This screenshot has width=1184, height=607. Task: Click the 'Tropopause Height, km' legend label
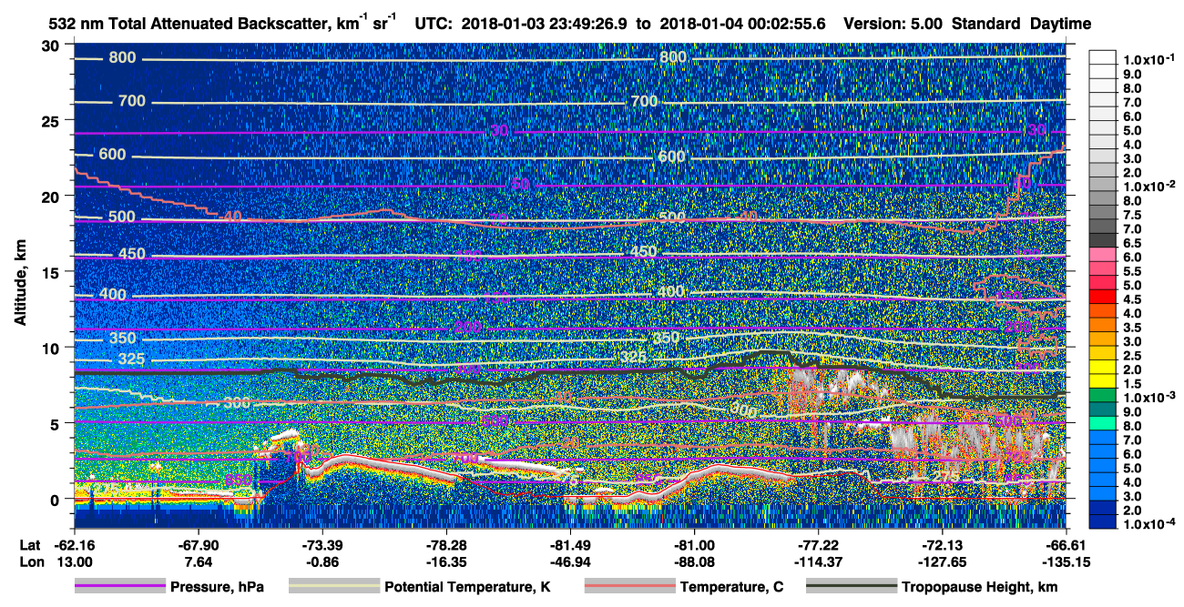(980, 587)
